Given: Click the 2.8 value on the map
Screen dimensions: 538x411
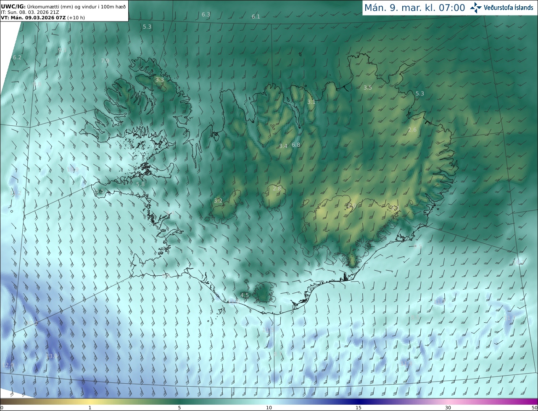Looking at the screenshot, I should pyautogui.click(x=277, y=188).
